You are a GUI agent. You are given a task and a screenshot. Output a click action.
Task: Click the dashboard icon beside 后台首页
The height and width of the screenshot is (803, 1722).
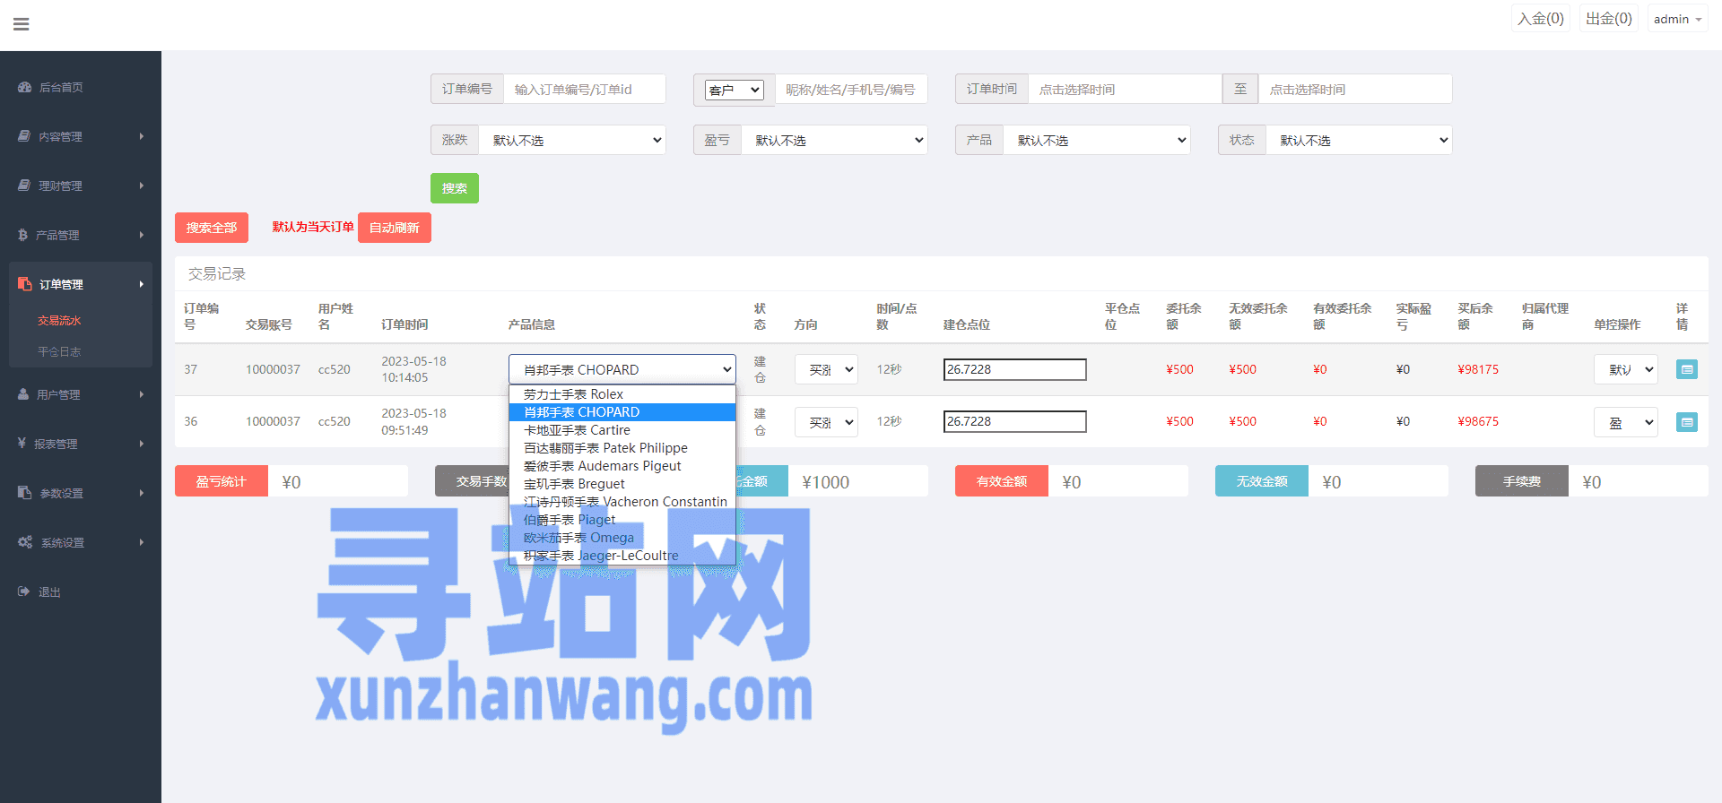(x=25, y=87)
